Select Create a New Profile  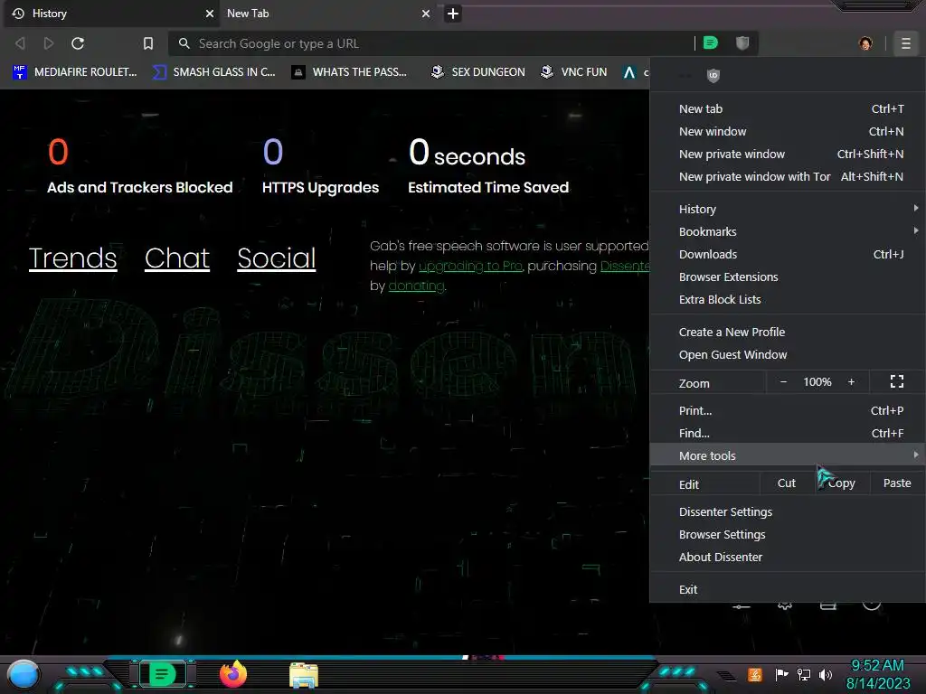click(x=788, y=333)
